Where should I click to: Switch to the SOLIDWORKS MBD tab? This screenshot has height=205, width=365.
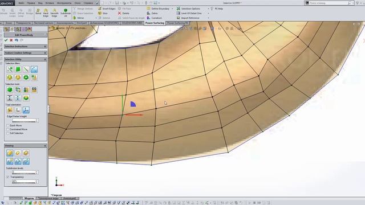tap(132, 23)
